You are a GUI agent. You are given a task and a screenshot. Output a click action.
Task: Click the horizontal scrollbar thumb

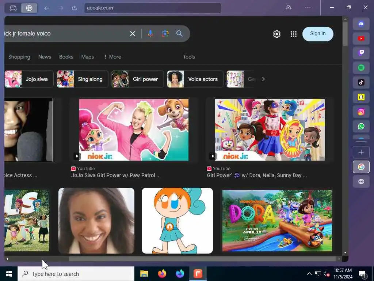tap(202, 259)
